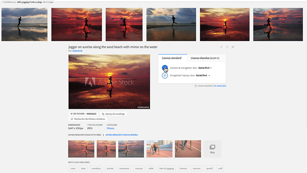Select the actif keyword tag
The image size is (307, 173).
point(220,169)
